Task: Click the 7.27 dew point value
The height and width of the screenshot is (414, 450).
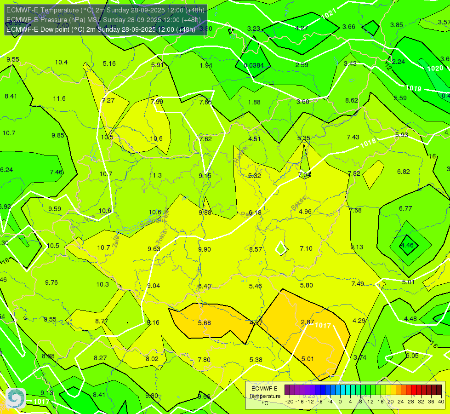Action: click(x=108, y=100)
